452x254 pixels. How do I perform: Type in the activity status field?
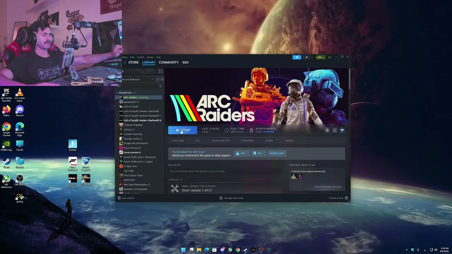pyautogui.click(x=225, y=171)
